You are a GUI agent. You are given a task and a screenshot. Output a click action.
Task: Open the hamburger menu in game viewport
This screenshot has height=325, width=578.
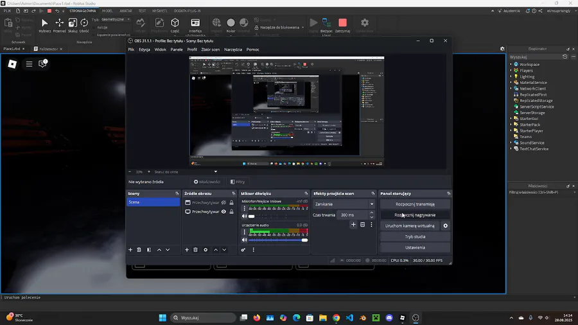[x=29, y=64]
